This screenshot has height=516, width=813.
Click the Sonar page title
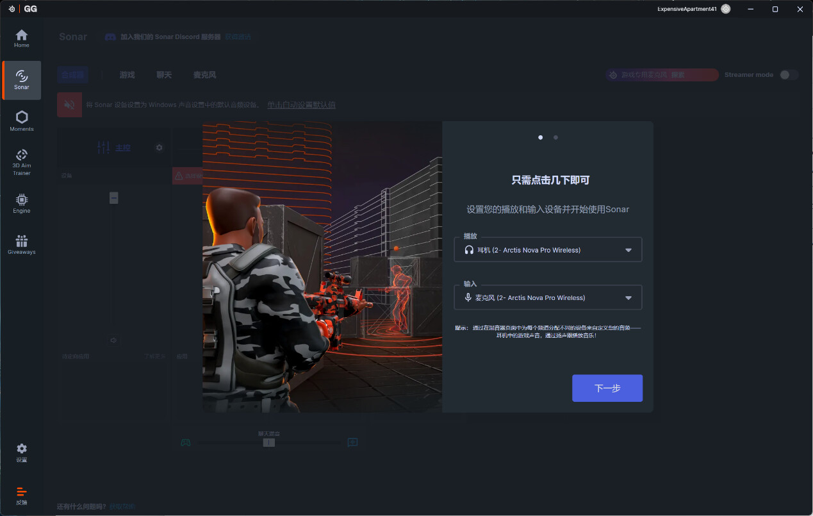point(73,37)
